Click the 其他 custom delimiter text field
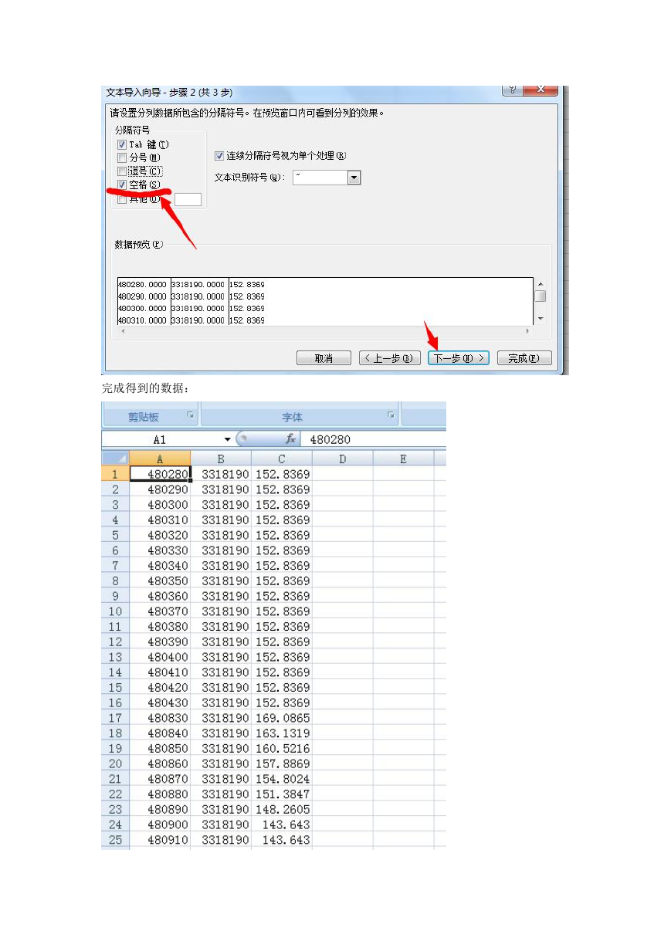This screenshot has width=671, height=948. click(x=188, y=199)
